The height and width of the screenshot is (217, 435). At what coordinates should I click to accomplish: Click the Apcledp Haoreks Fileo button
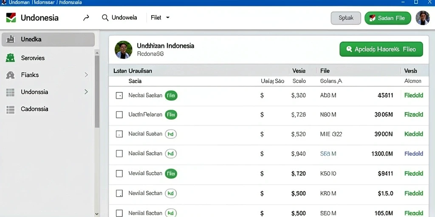coord(381,49)
